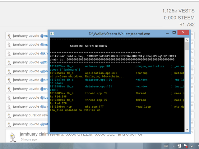Viewport: 199px width, 149px height.
Task: Click avatar icon on the upvote @ru row
Action: 9,124
